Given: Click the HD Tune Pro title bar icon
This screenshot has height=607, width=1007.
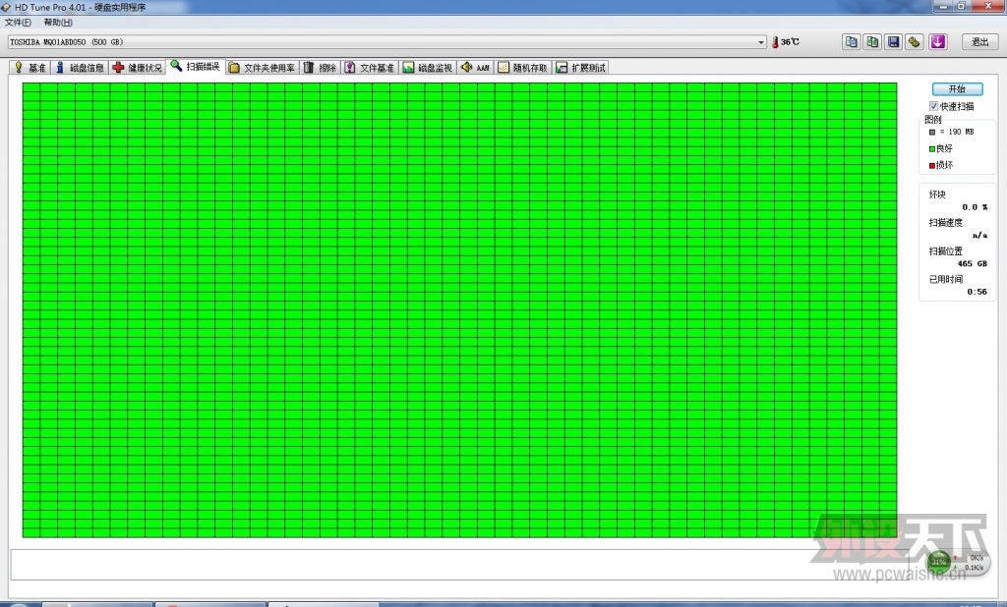Looking at the screenshot, I should click(6, 7).
